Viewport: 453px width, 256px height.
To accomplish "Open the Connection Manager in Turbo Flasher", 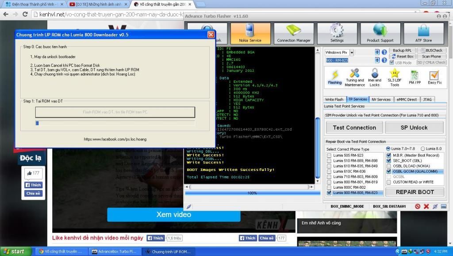I will [x=294, y=33].
